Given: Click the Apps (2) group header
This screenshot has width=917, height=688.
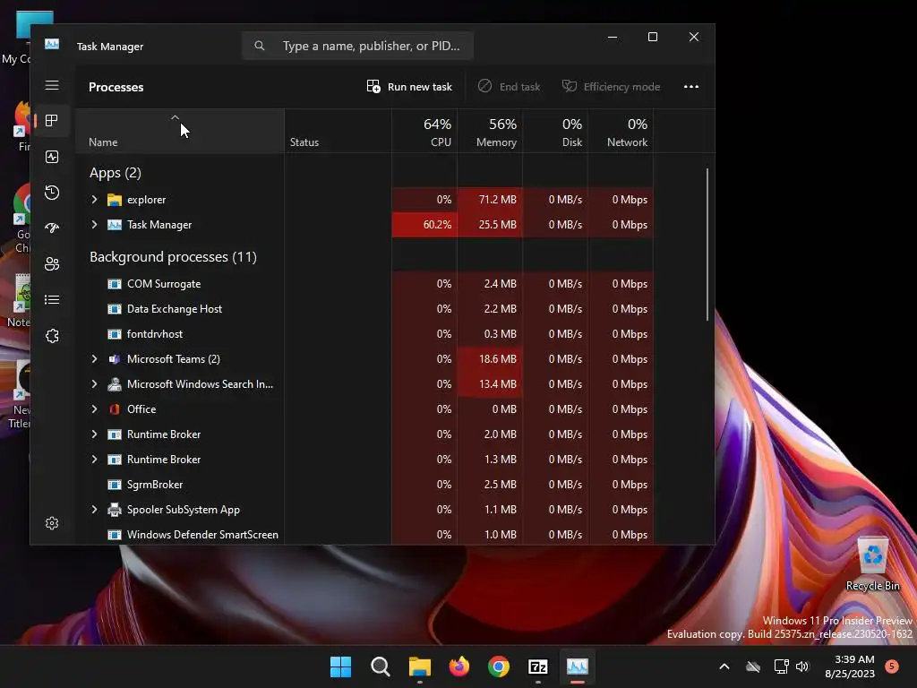Looking at the screenshot, I should 116,173.
